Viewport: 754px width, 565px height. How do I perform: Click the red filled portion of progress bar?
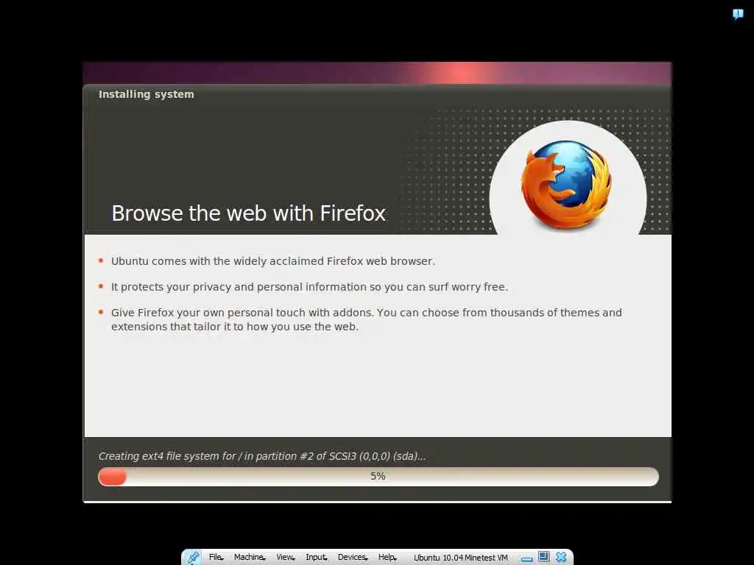(112, 477)
